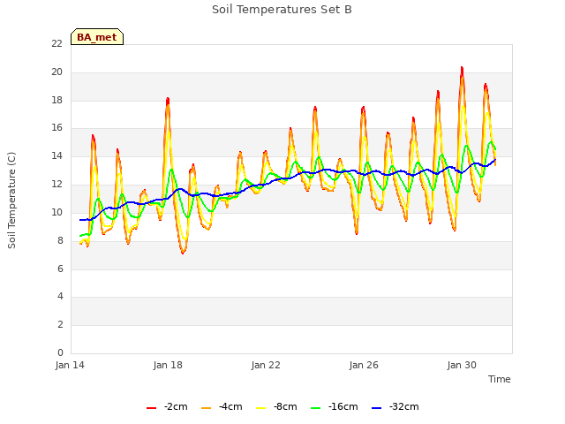The height and width of the screenshot is (424, 565).
Task: Click the Time axis title
Action: pyautogui.click(x=500, y=379)
